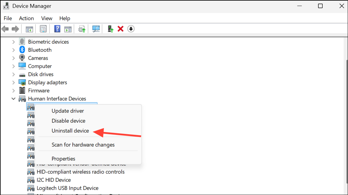Open the View menu
The width and height of the screenshot is (348, 195).
(47, 18)
